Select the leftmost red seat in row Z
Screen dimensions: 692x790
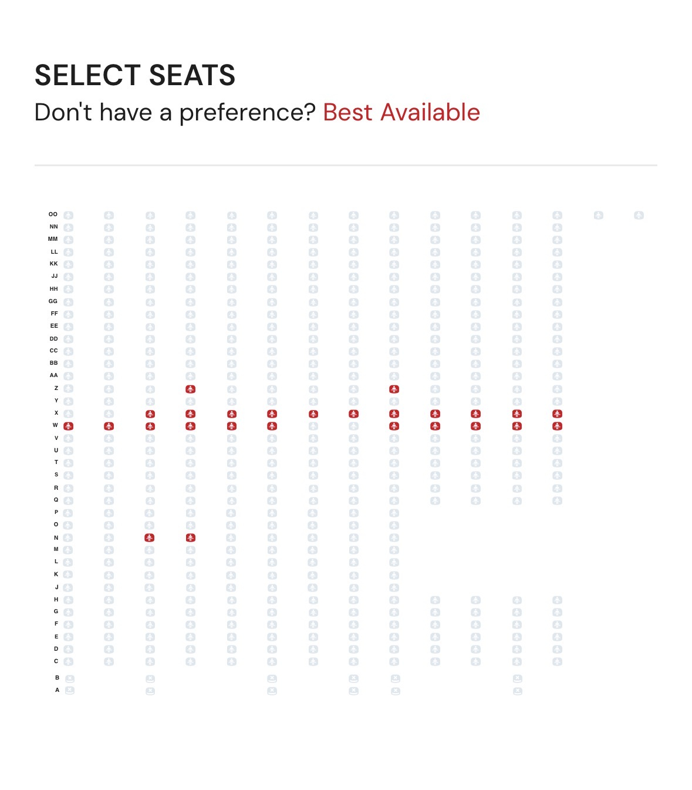pyautogui.click(x=190, y=389)
